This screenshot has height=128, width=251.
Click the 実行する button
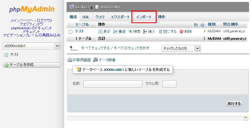[x=234, y=103]
